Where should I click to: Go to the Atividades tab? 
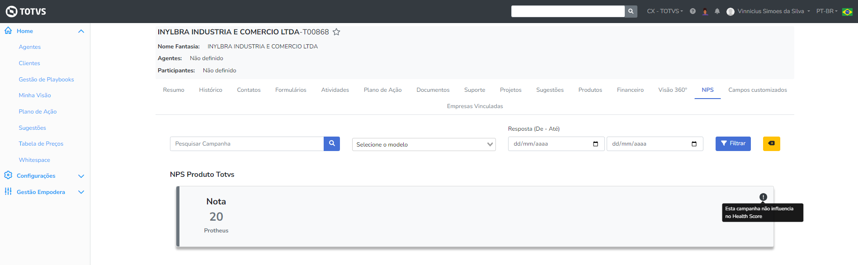[335, 90]
